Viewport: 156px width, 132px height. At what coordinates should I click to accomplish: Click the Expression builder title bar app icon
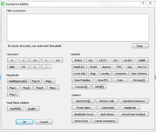click(3, 4)
